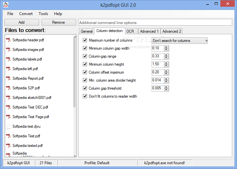Increase Minimum column gap width value
This screenshot has width=237, height=169.
(166, 47)
